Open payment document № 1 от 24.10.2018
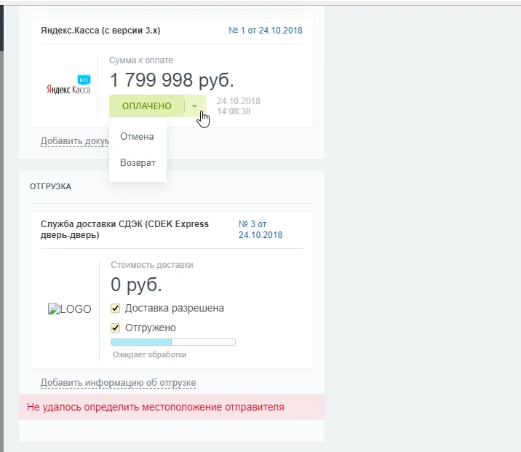The image size is (521, 452). coord(265,31)
